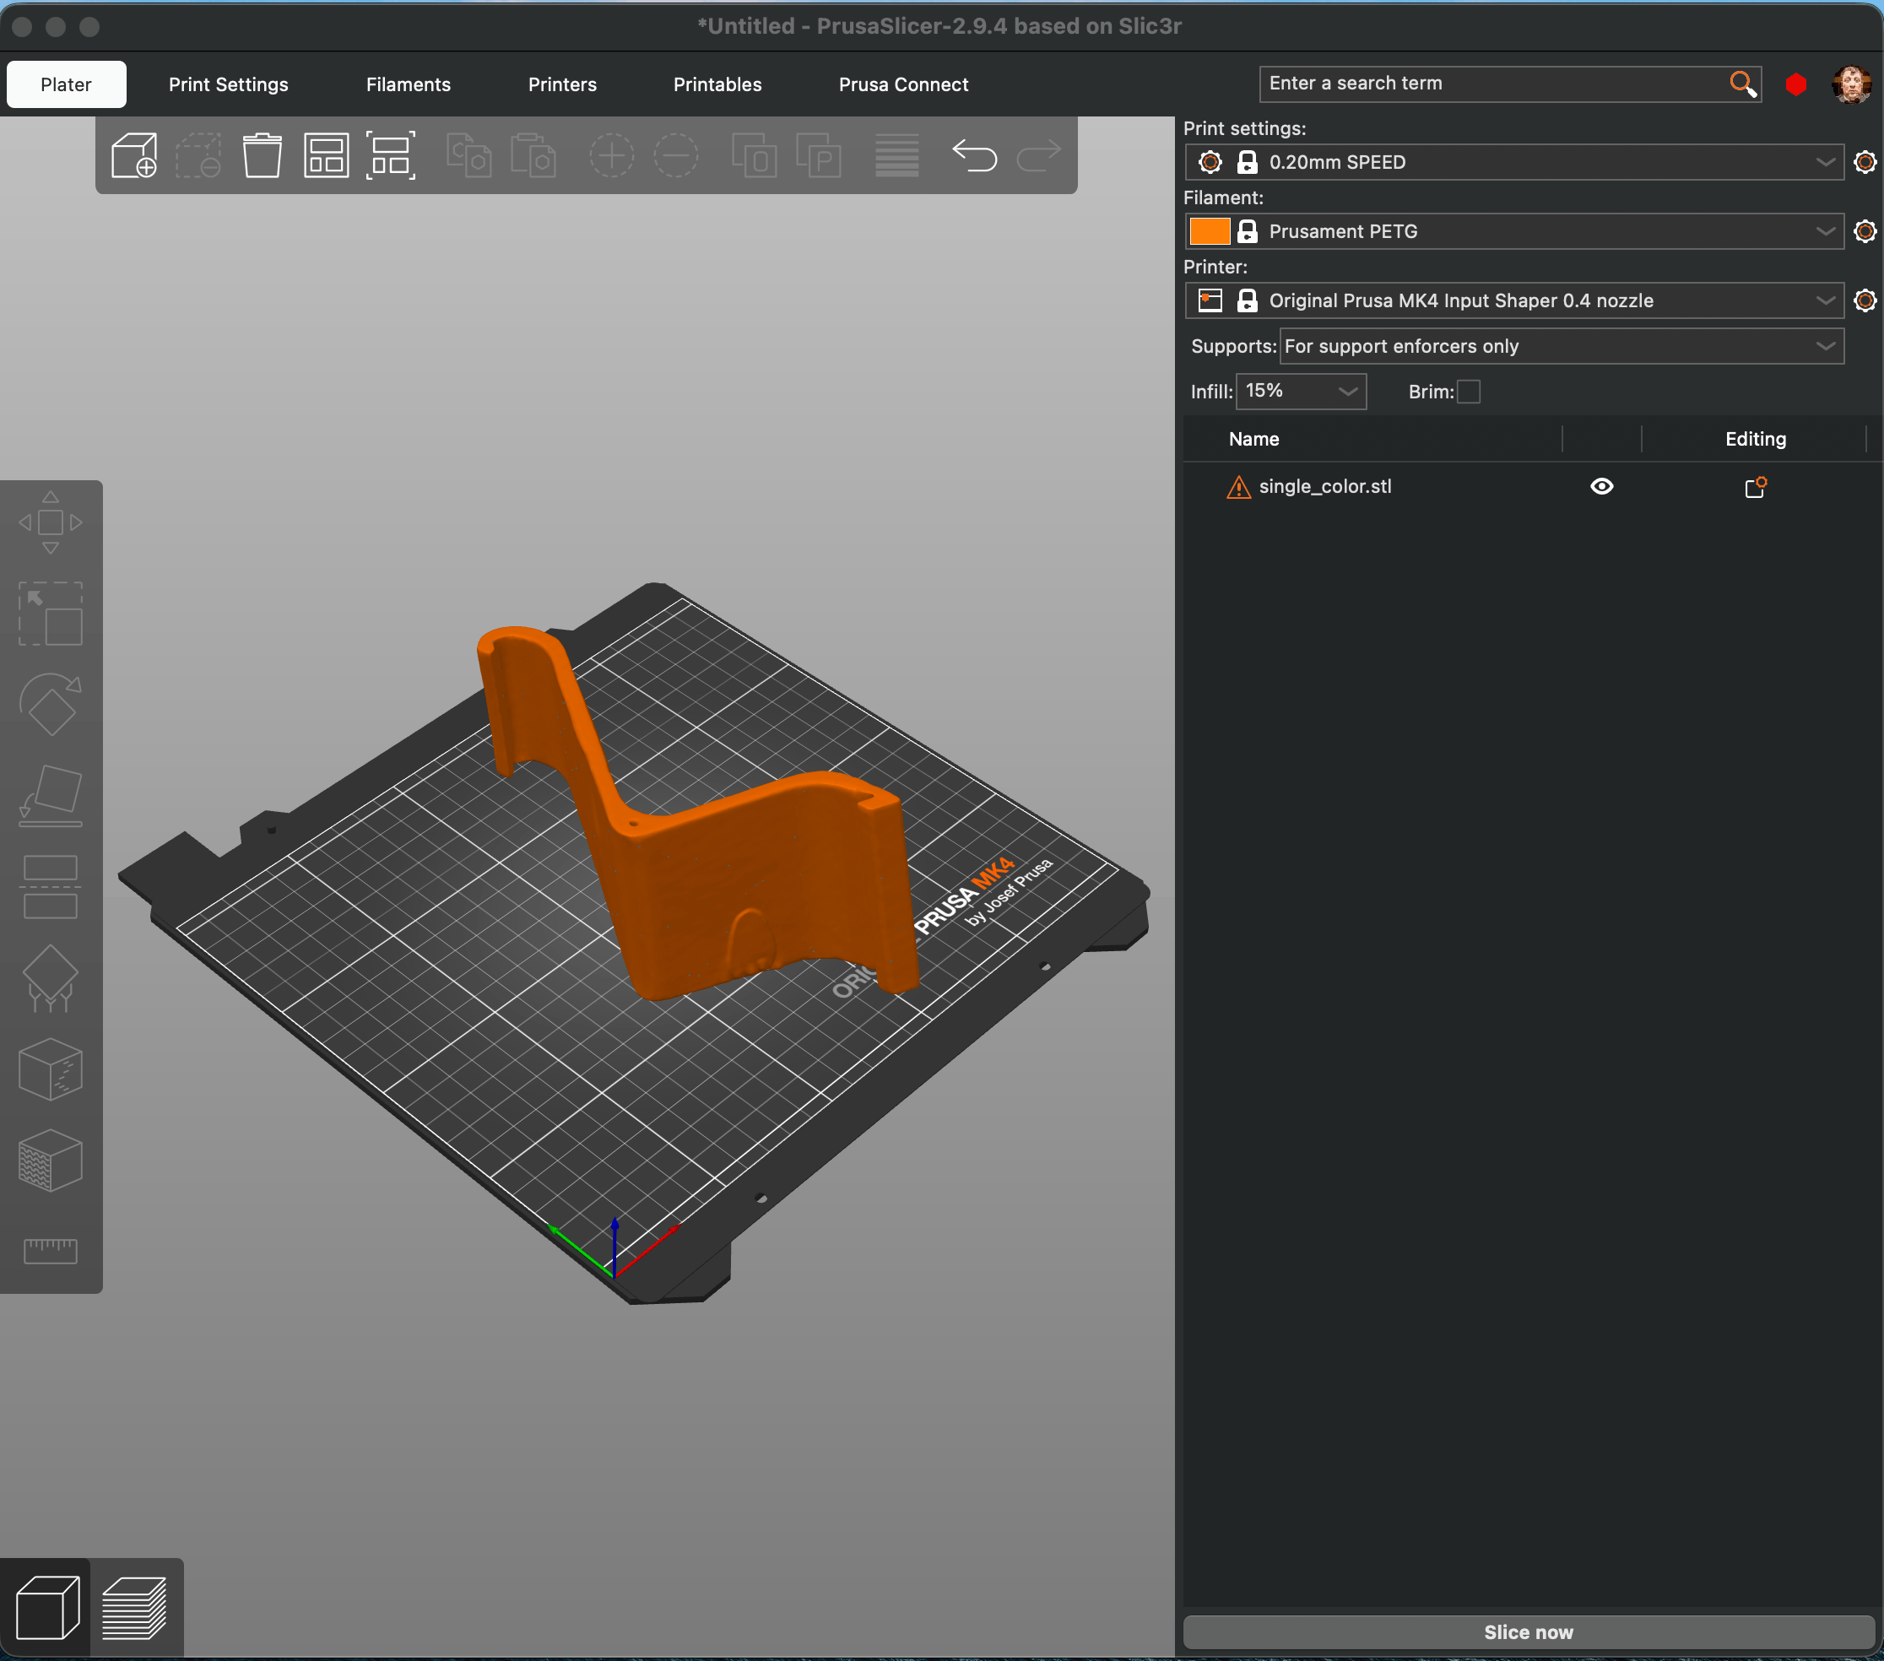Switch to layers preview view
The image size is (1884, 1661).
pyautogui.click(x=134, y=1608)
